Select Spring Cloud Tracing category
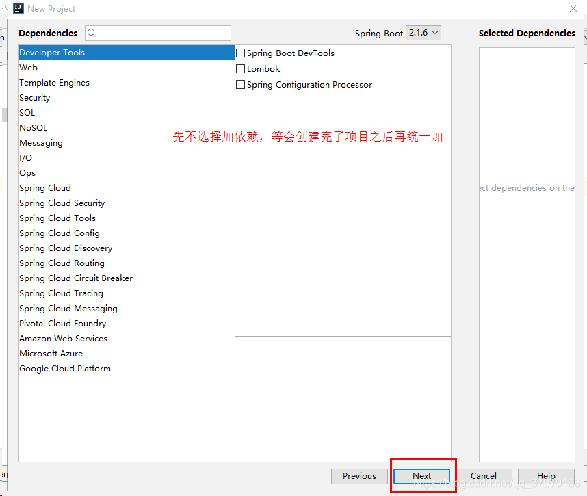587x496 pixels. click(x=127, y=293)
